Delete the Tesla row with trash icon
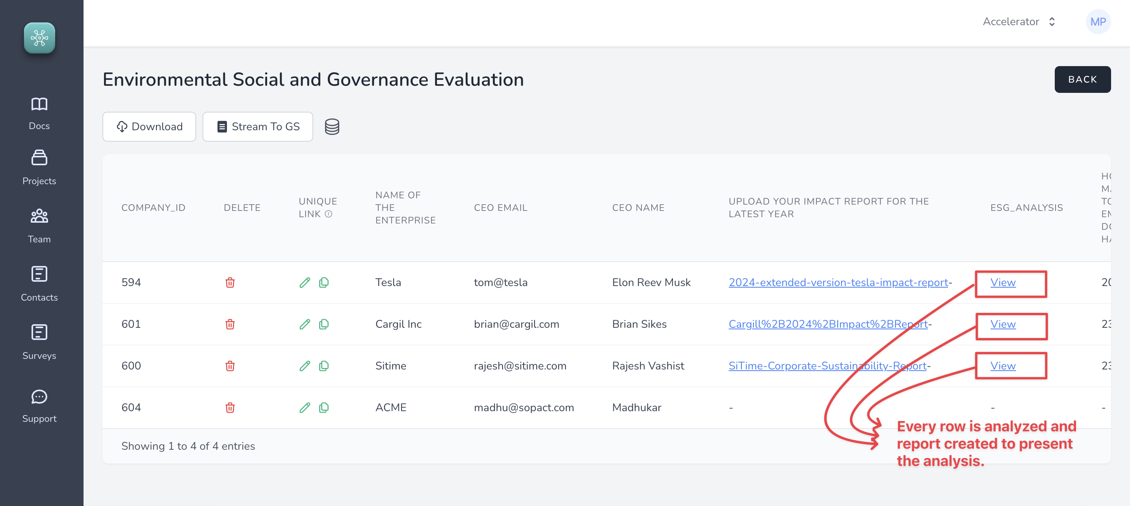The width and height of the screenshot is (1130, 506). click(x=230, y=283)
